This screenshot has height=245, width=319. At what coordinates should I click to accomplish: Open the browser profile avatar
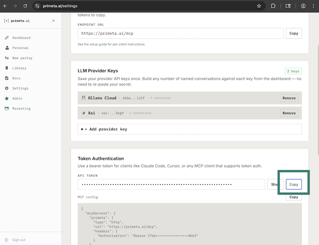click(x=303, y=6)
